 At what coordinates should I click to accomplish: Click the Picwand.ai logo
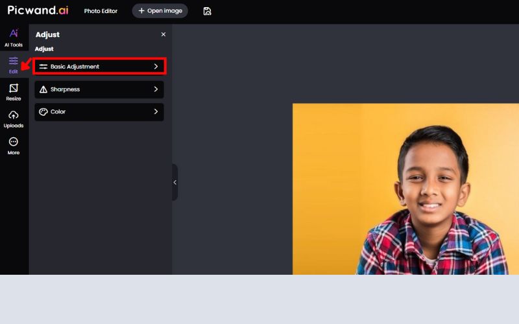point(38,10)
